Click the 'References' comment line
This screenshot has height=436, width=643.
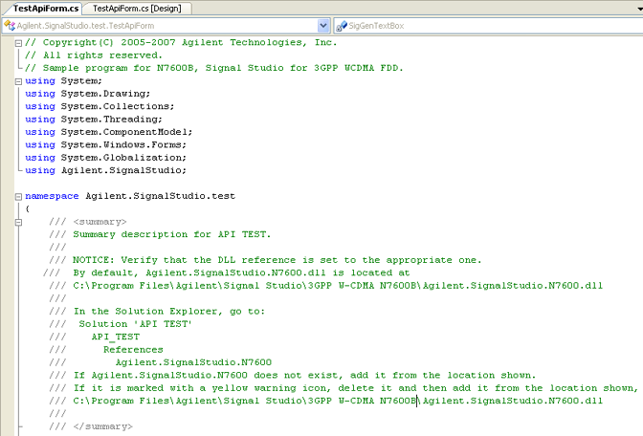[x=106, y=350]
